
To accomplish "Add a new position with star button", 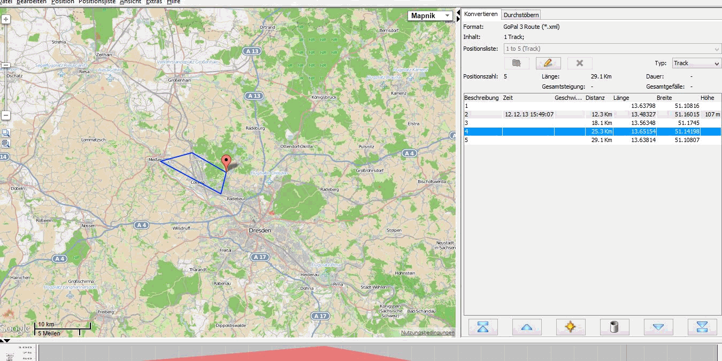I will pos(571,327).
